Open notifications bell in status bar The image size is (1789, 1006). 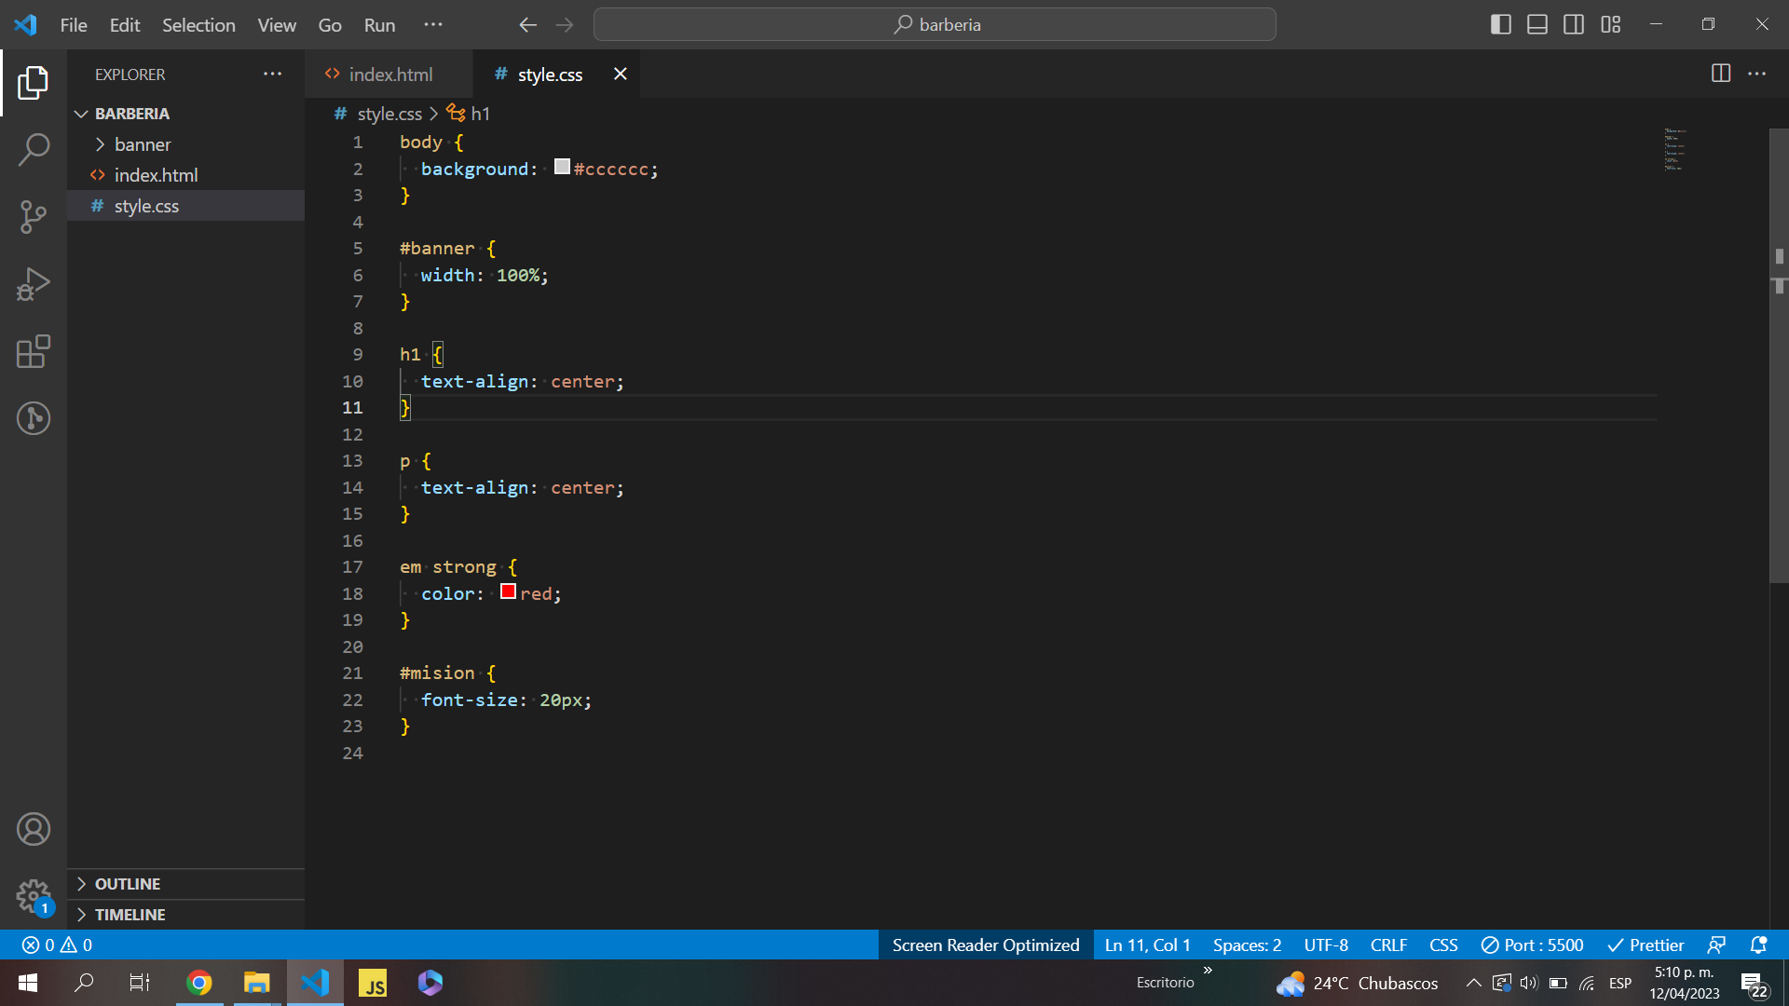[x=1758, y=945]
